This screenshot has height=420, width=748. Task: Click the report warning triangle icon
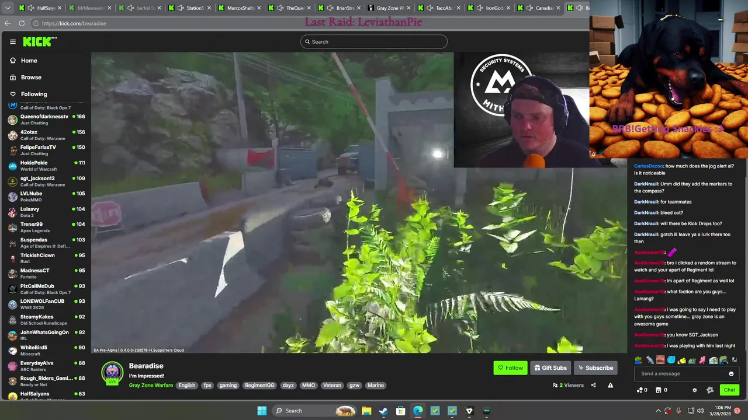[x=610, y=385]
